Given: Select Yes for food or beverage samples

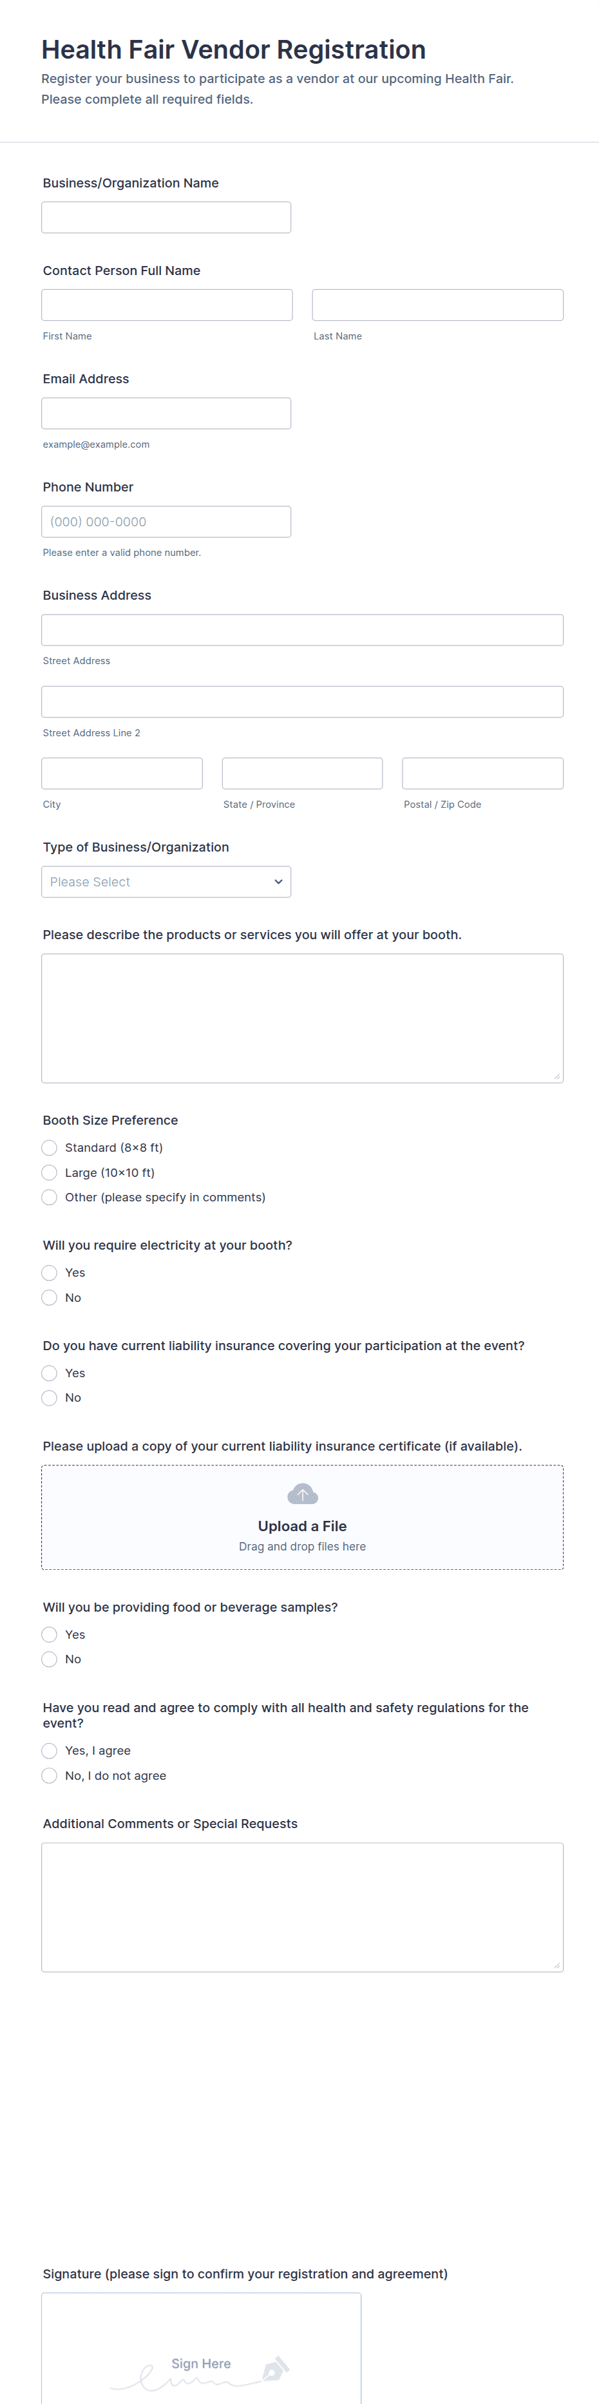Looking at the screenshot, I should [50, 1635].
